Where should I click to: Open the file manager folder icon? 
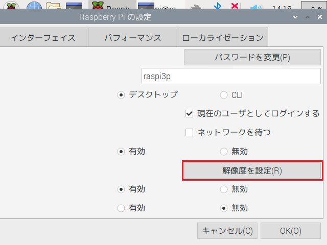tap(54, 7)
